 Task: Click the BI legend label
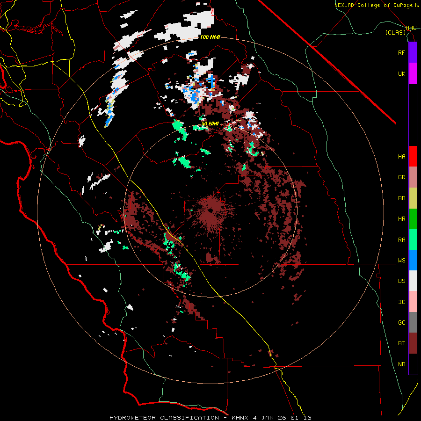[x=401, y=343]
